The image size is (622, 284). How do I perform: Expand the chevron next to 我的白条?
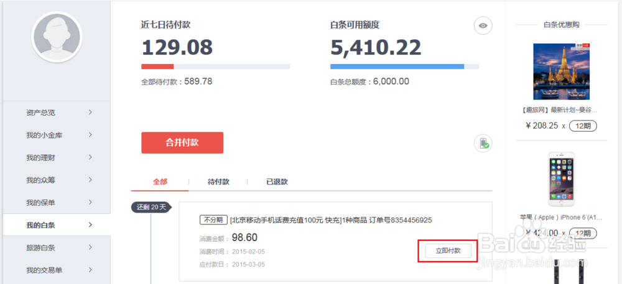click(90, 224)
